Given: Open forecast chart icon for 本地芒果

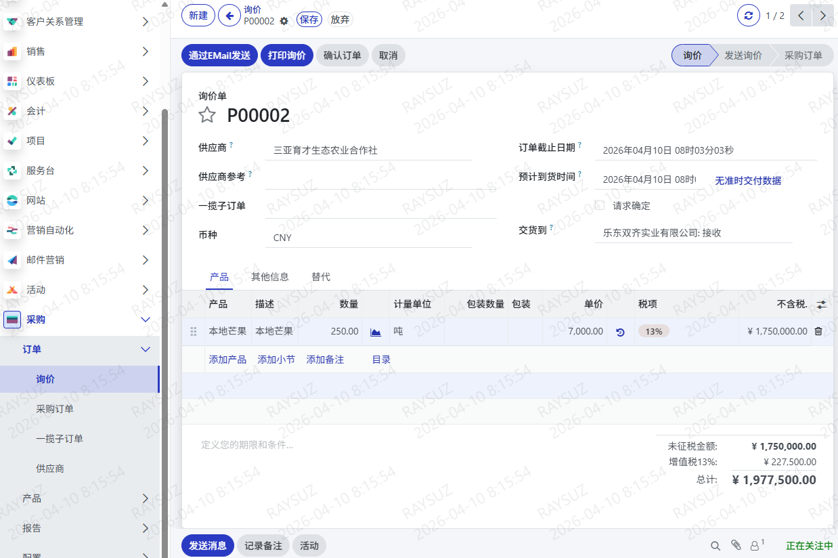Looking at the screenshot, I should click(x=376, y=332).
